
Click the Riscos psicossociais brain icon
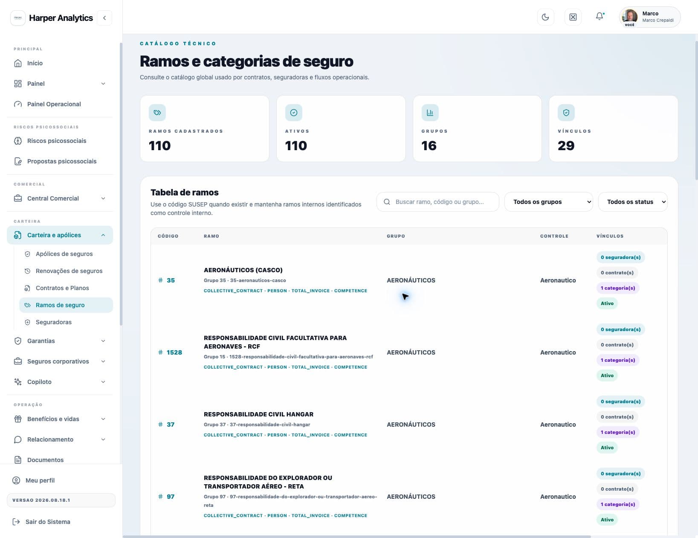(x=18, y=141)
